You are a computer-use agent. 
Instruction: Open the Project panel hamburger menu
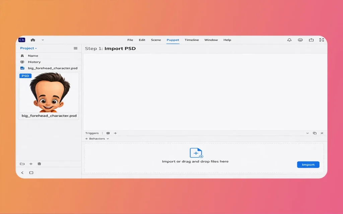point(75,48)
